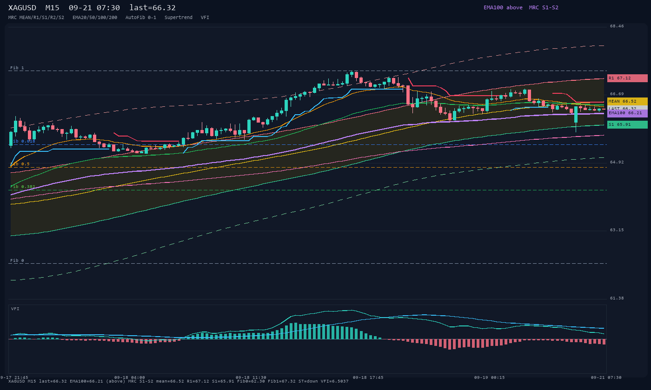Click the Fib 0.382 level label
Viewport: 651px width, 390px height.
23,187
